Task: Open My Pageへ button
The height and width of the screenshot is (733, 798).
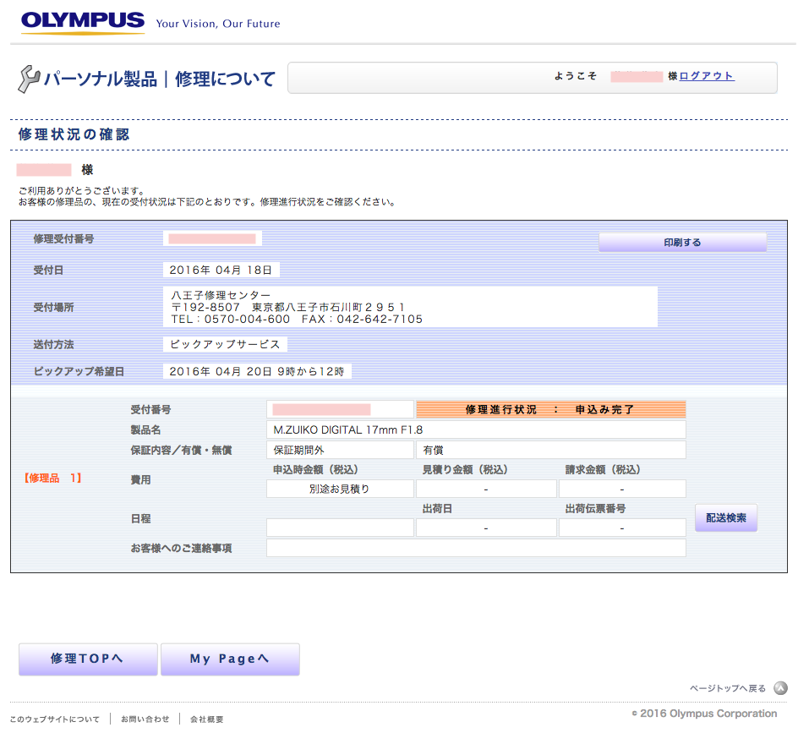Action: (x=230, y=659)
